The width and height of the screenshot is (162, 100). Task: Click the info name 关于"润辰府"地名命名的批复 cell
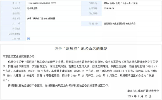click(41, 19)
